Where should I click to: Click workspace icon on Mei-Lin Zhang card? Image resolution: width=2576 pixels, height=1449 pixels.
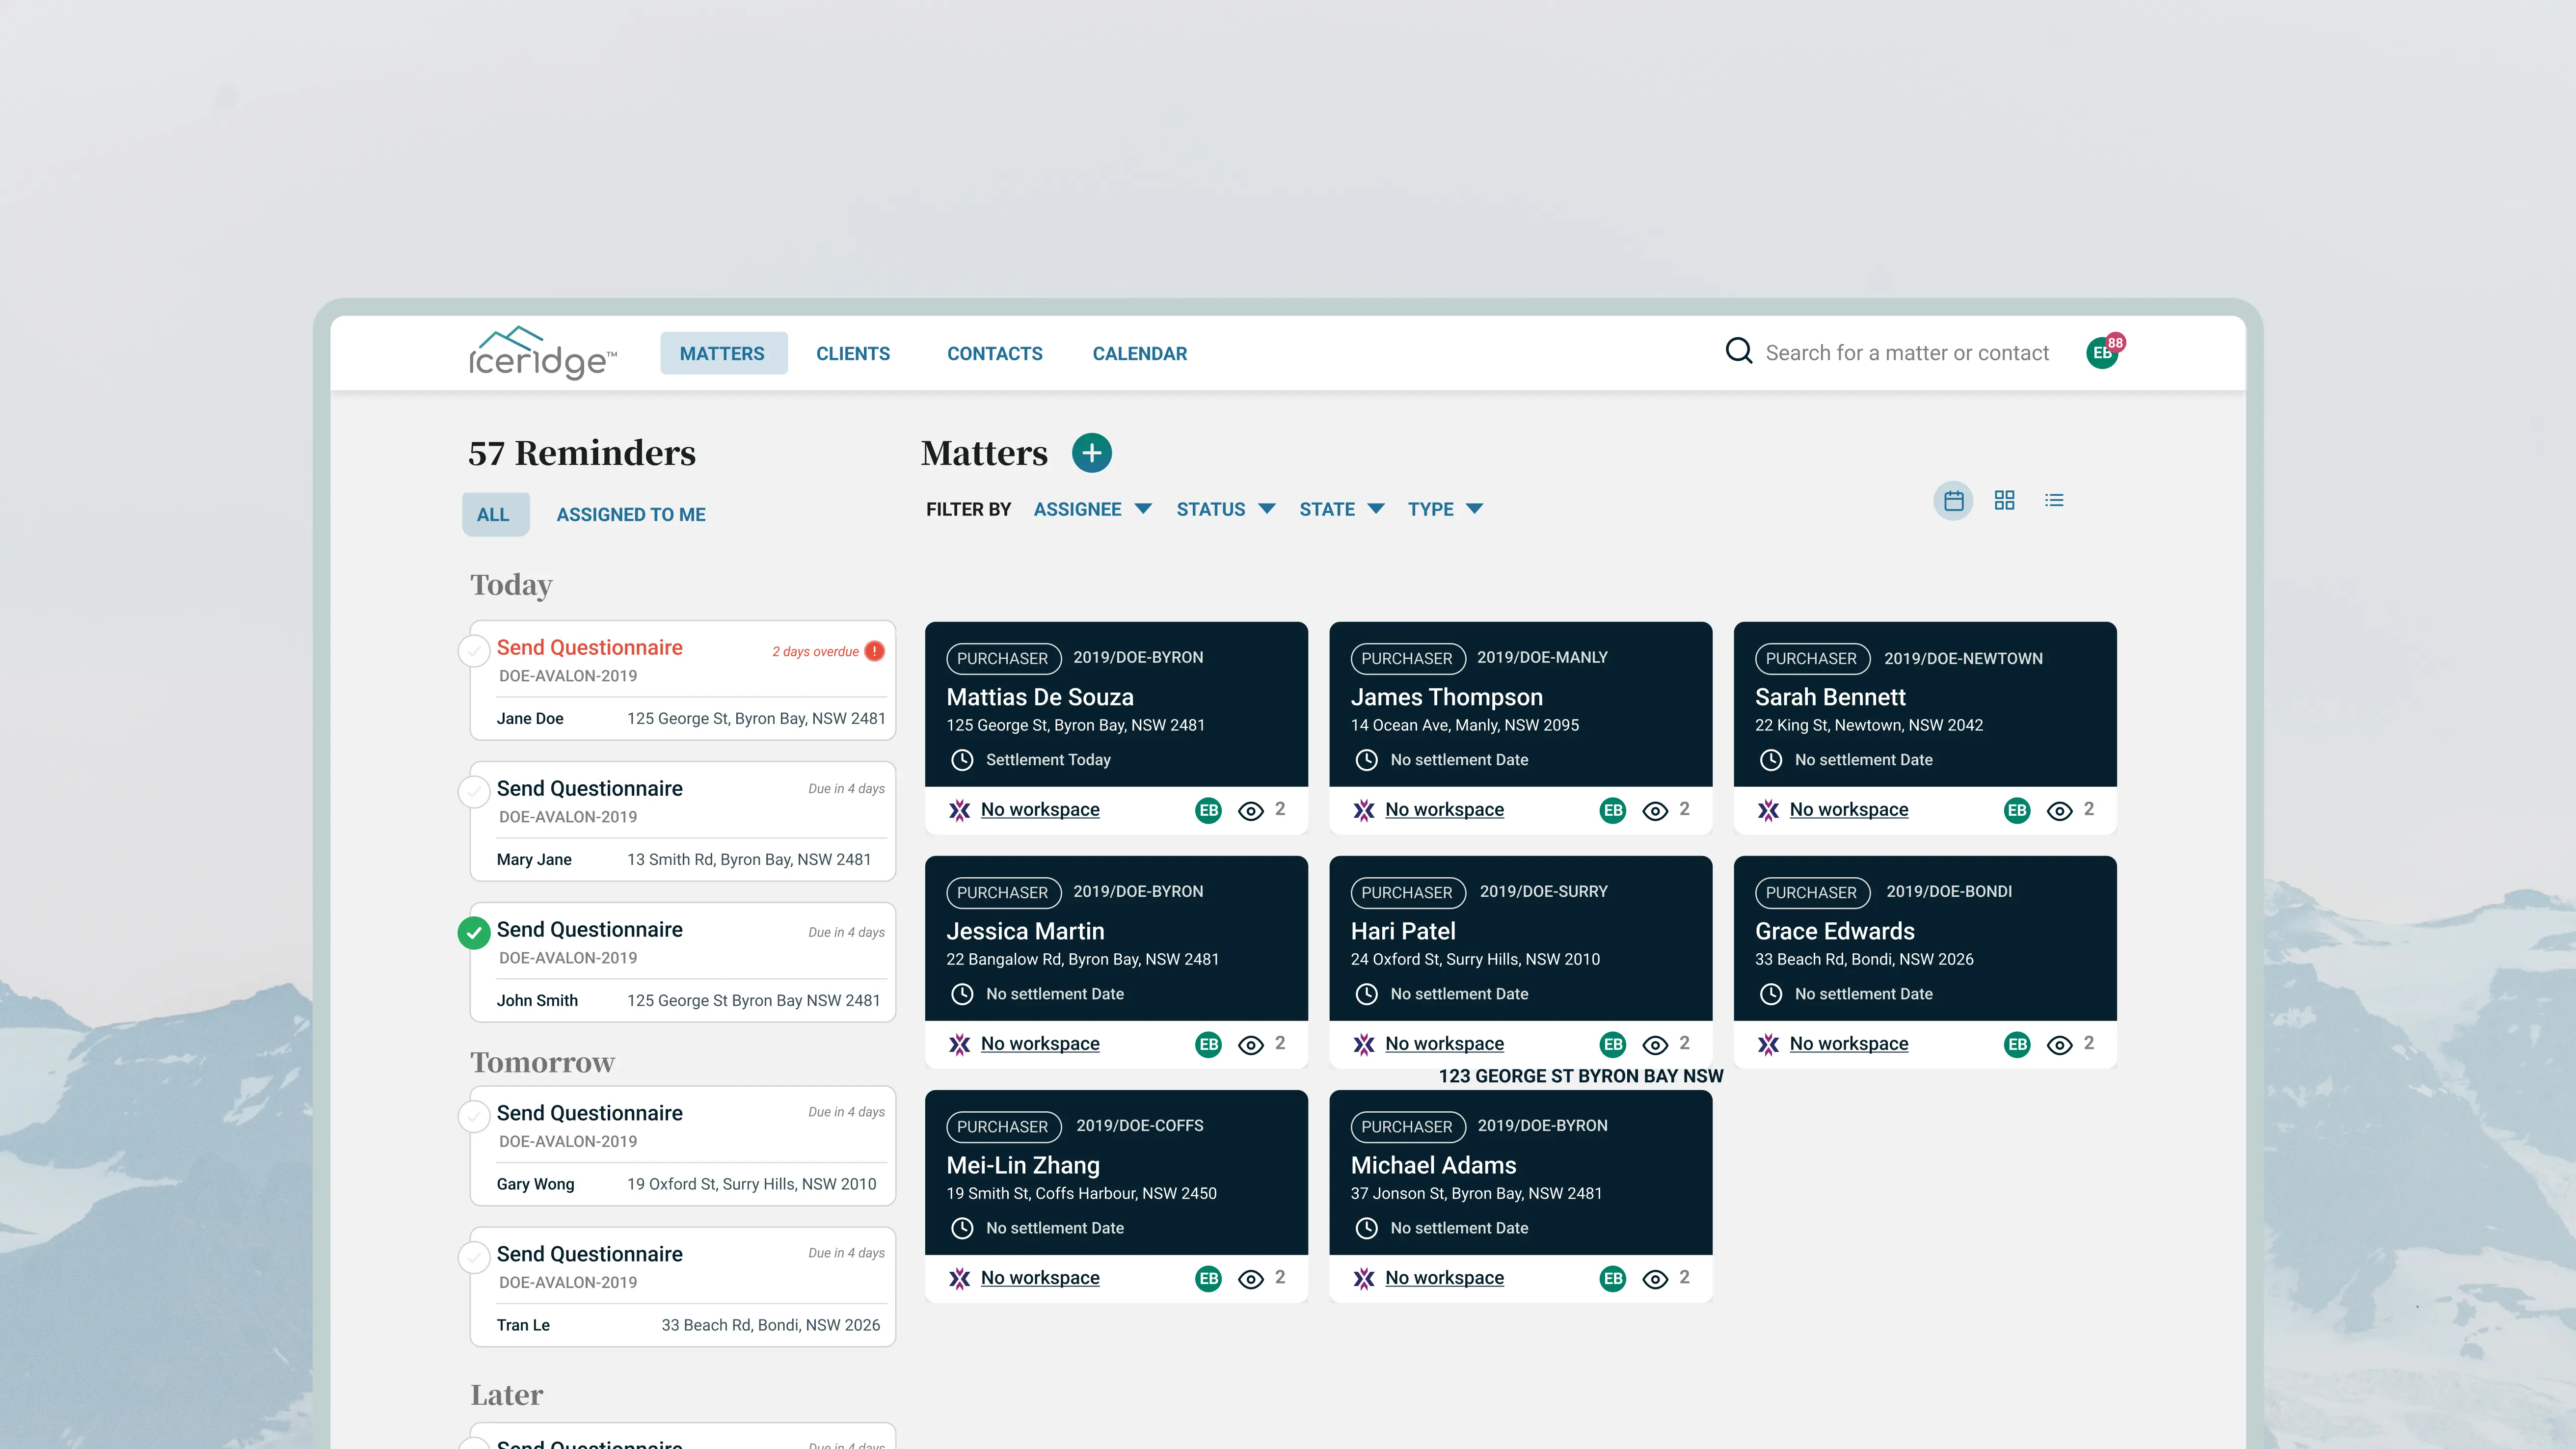click(960, 1278)
